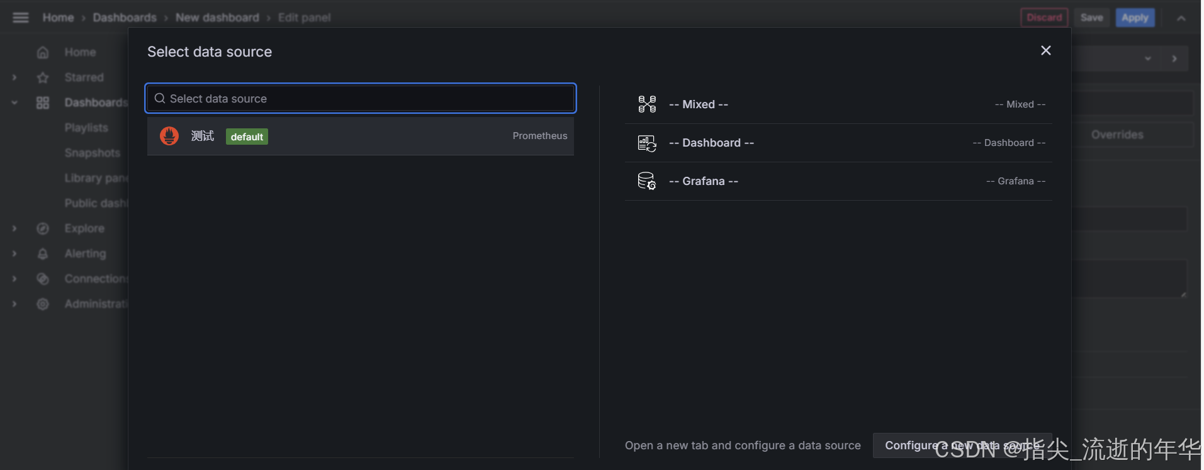This screenshot has width=1204, height=470.
Task: Click the Administration gear icon
Action: 43,304
